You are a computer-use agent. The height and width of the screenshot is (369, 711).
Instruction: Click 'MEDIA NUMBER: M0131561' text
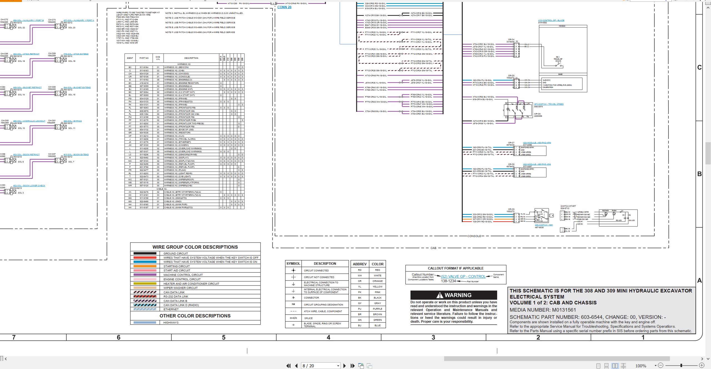click(x=543, y=310)
